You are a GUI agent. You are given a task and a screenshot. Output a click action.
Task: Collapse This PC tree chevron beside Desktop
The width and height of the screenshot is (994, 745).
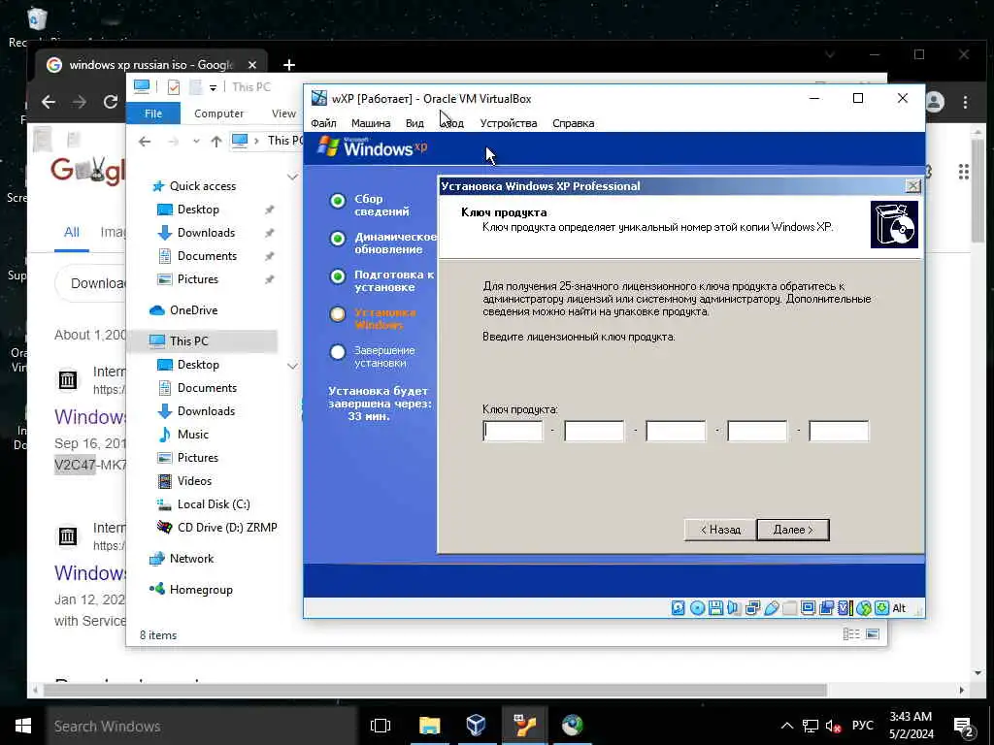coord(292,366)
